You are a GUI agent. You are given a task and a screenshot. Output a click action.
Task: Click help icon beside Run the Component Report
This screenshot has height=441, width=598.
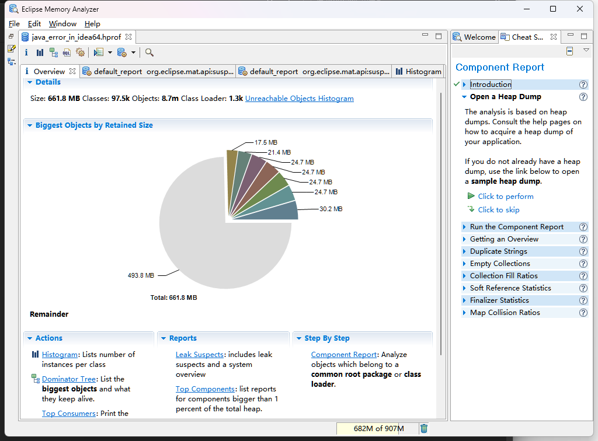click(583, 227)
